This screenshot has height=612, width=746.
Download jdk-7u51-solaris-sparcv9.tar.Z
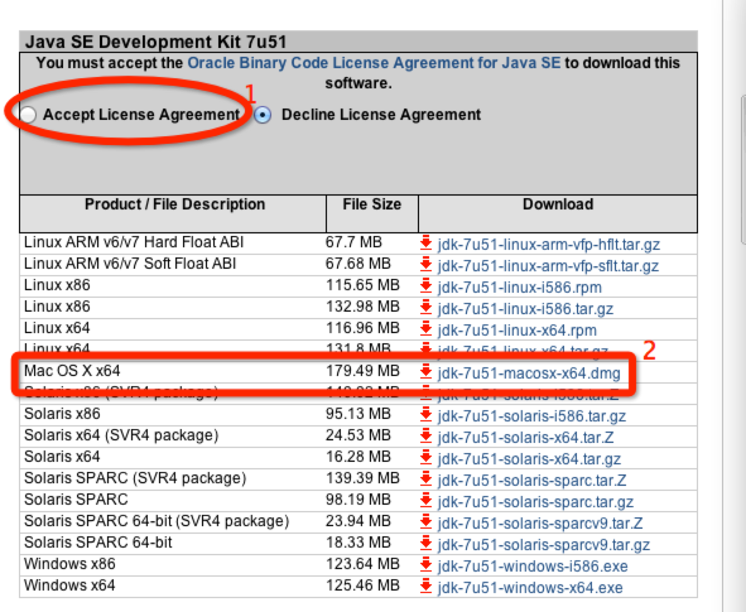(x=540, y=524)
